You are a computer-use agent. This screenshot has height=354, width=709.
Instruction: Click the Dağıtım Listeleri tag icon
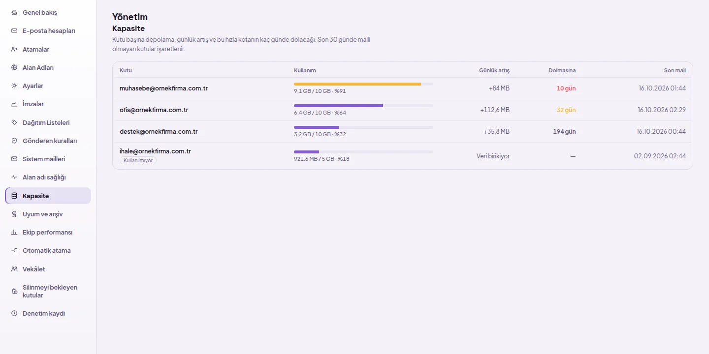pos(14,122)
